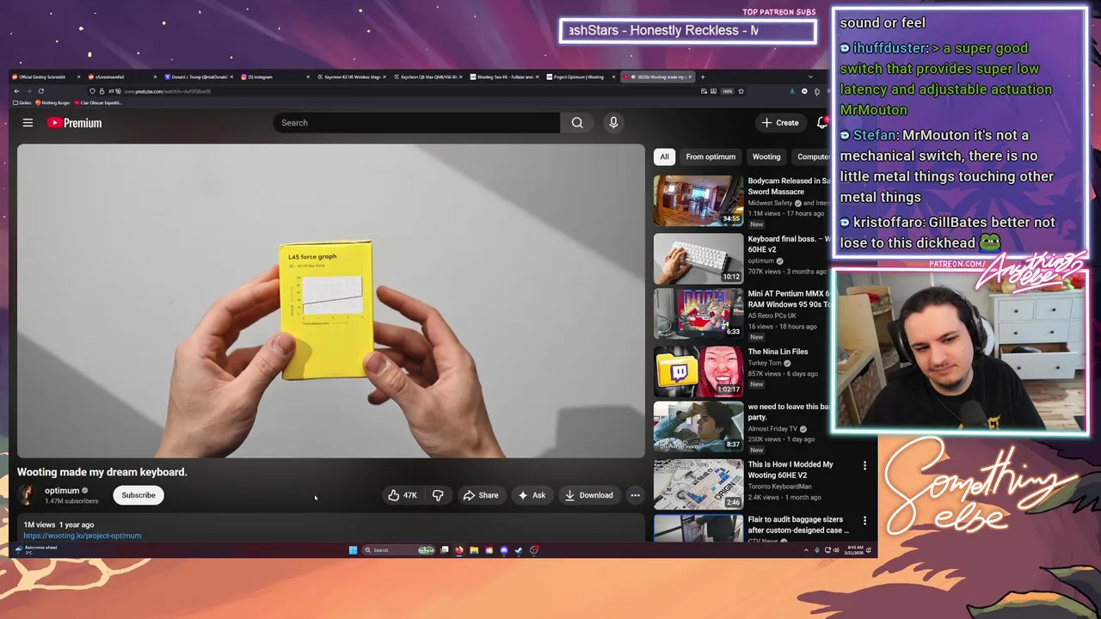Image resolution: width=1101 pixels, height=619 pixels.
Task: Open options for 'This Is How I Modded' video
Action: (x=864, y=465)
